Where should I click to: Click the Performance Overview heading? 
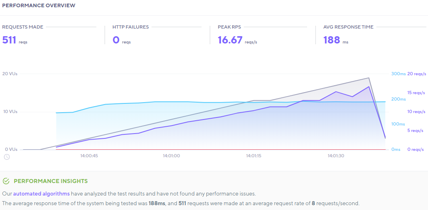click(x=38, y=6)
